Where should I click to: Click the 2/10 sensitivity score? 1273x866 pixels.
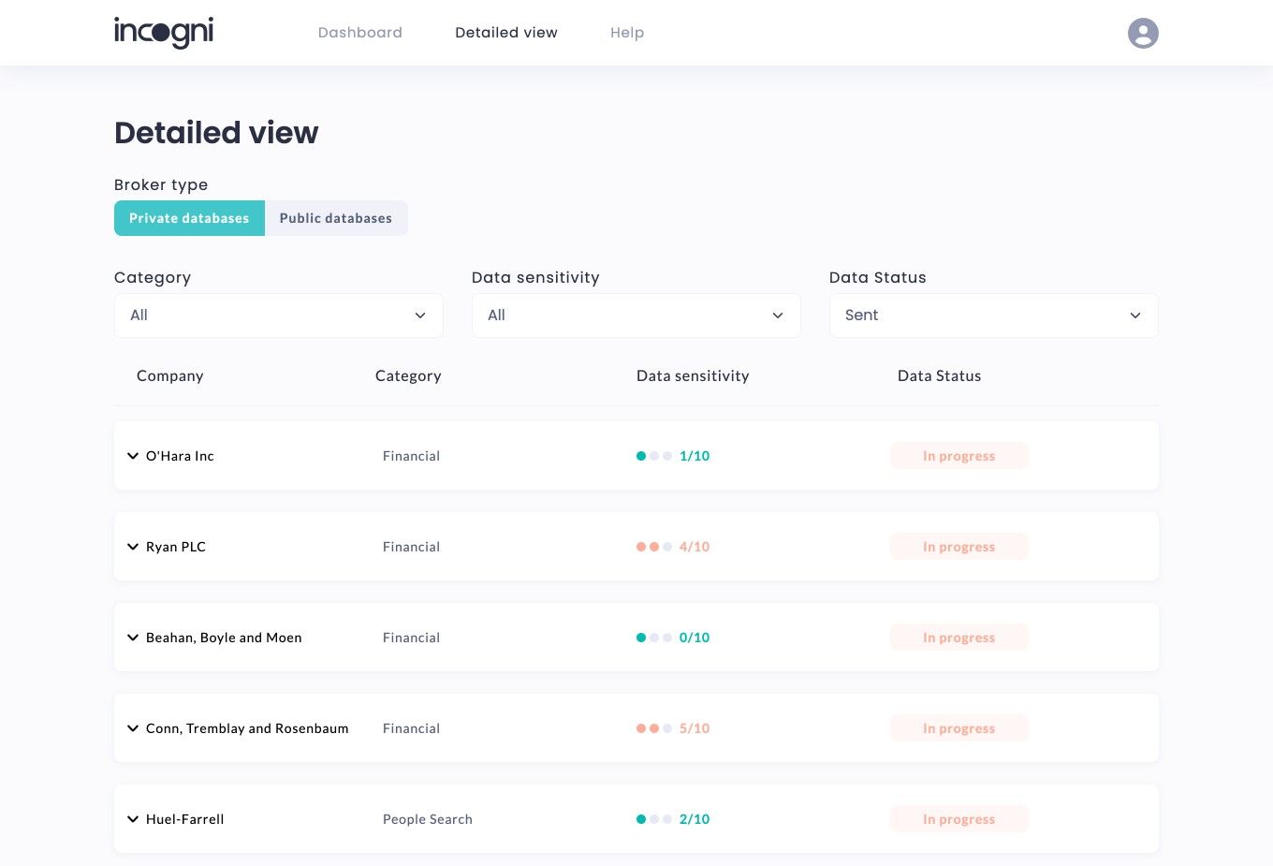click(695, 819)
